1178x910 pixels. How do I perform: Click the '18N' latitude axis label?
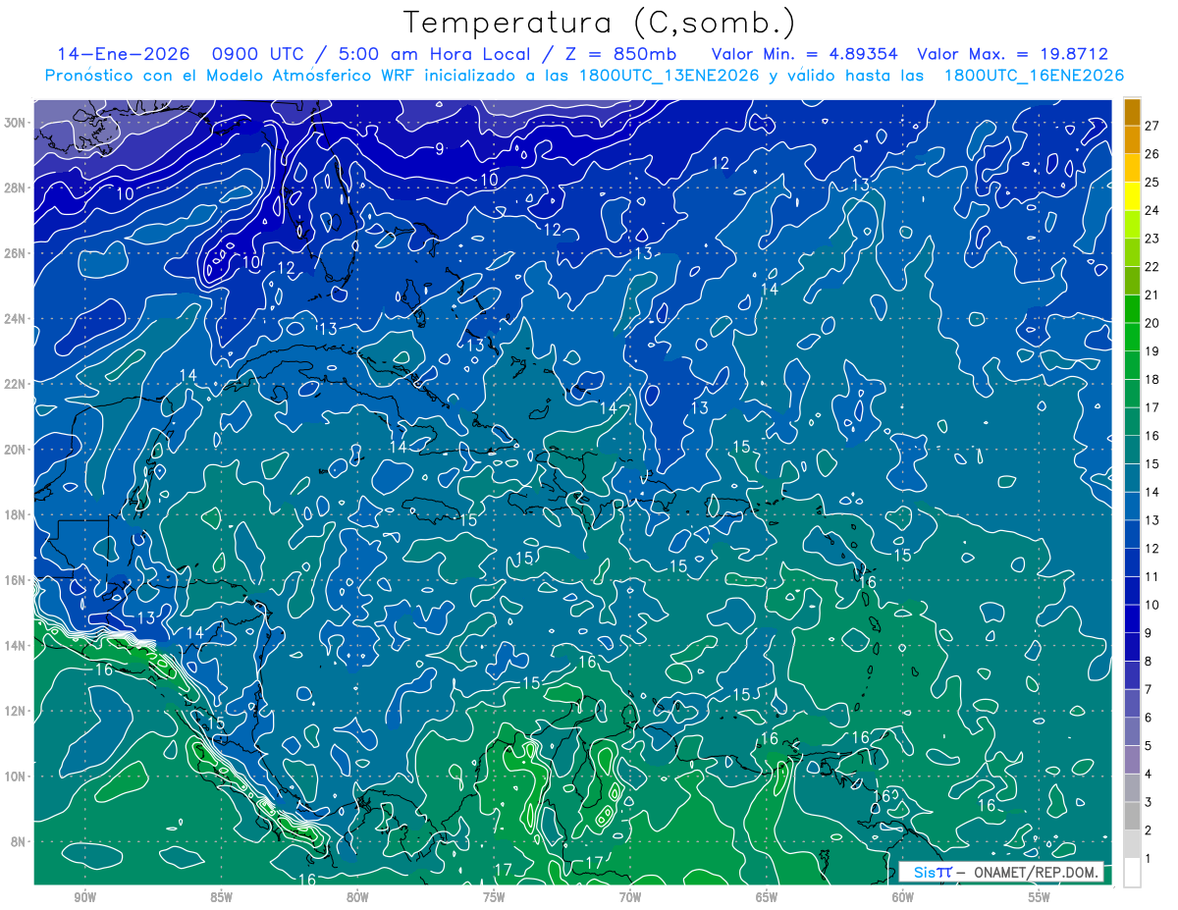click(x=17, y=514)
